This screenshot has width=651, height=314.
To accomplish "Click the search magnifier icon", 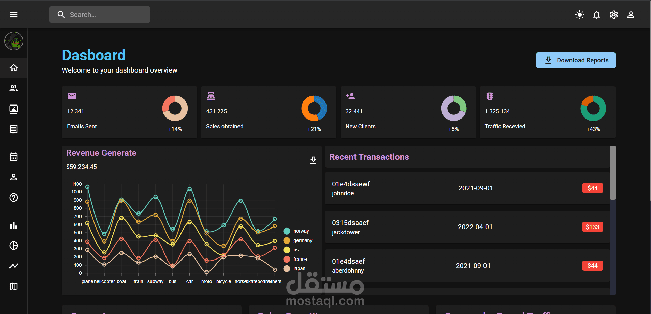I will pyautogui.click(x=61, y=15).
